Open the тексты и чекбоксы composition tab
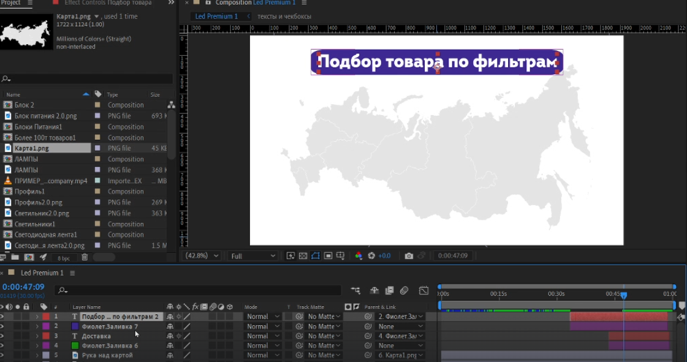Image resolution: width=687 pixels, height=362 pixels. [284, 17]
